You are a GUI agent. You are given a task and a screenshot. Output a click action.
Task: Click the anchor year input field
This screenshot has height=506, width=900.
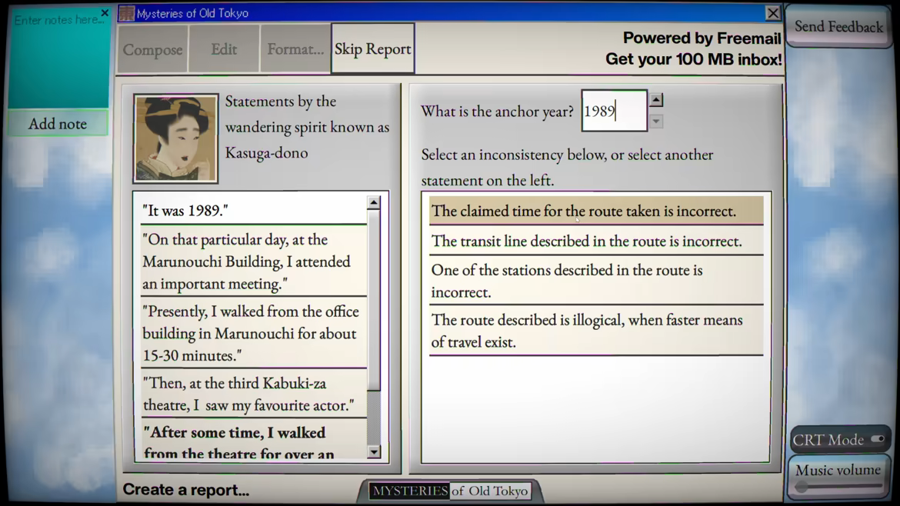tap(614, 111)
